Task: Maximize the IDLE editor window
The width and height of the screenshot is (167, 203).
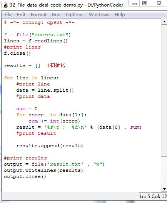Action: coord(145,3)
